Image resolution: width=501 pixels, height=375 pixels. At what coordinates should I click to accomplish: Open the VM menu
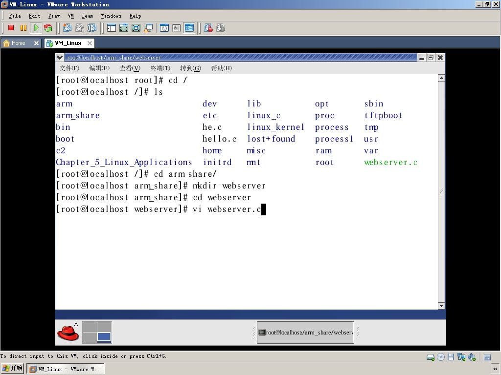tap(71, 16)
